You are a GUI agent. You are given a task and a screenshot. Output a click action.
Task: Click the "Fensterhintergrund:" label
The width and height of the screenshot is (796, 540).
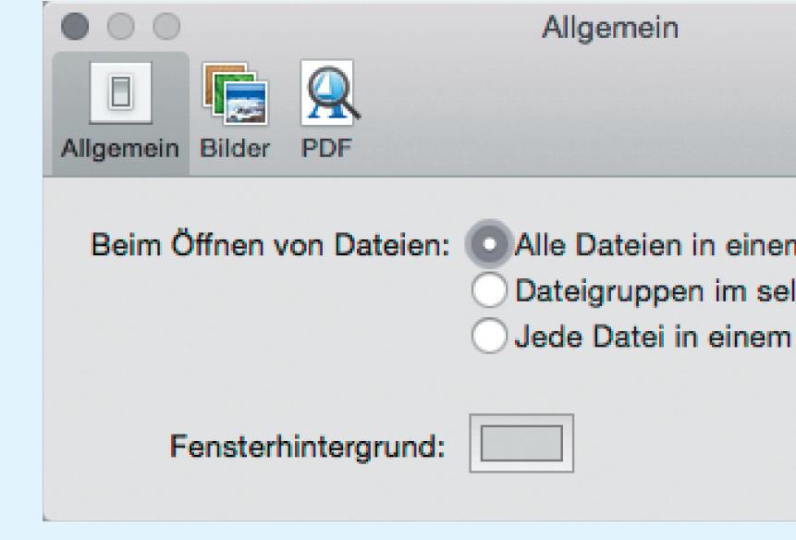[x=307, y=447]
